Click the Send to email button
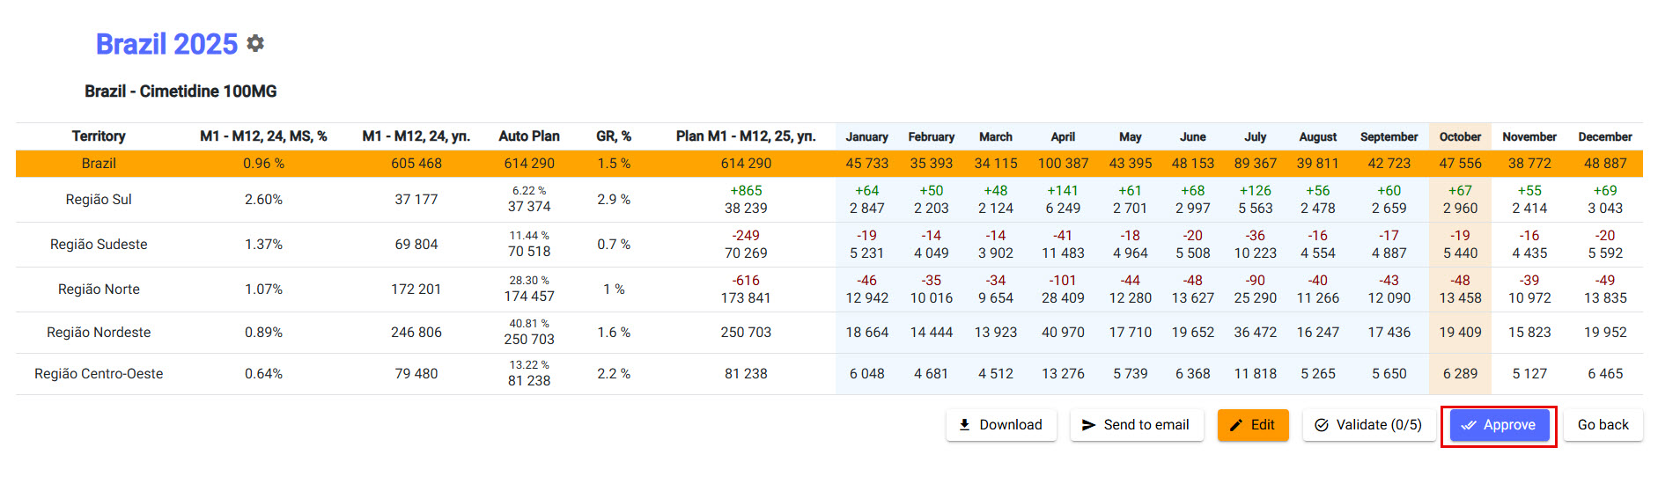 tap(1136, 425)
